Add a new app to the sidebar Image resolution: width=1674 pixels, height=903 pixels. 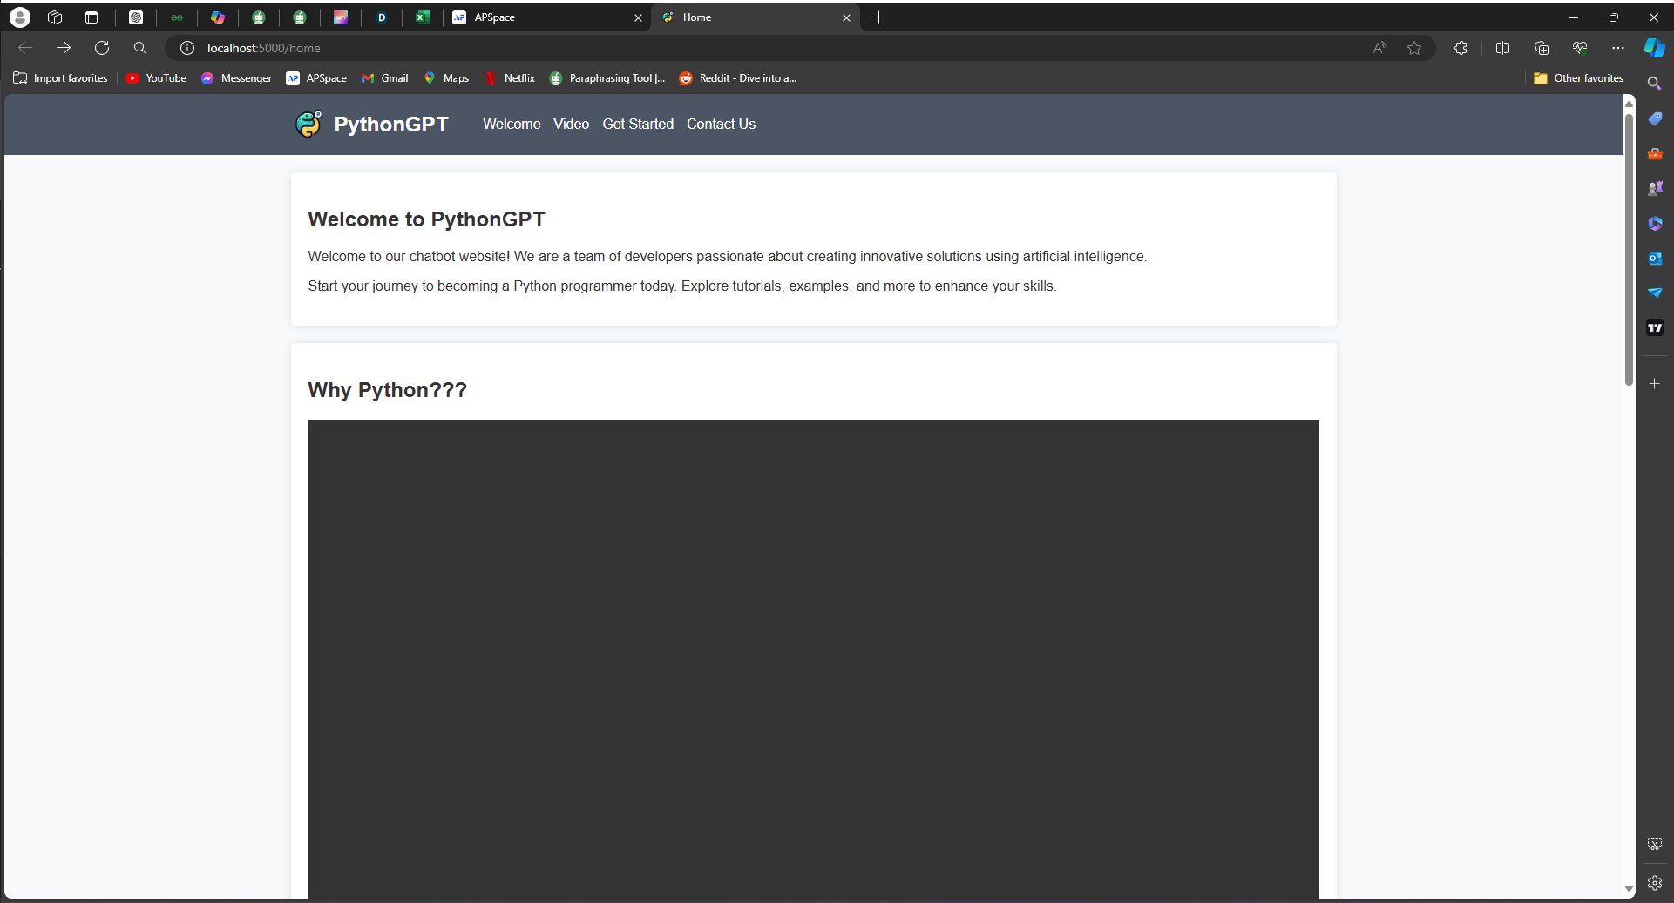pos(1655,383)
